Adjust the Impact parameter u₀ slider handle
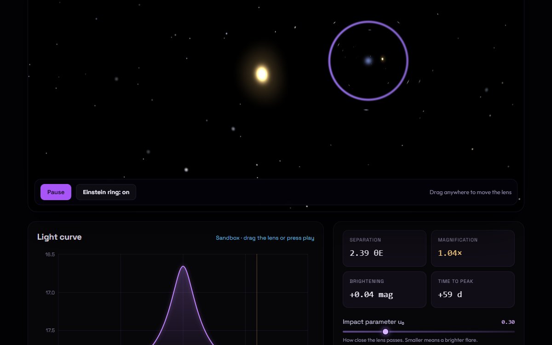This screenshot has width=552, height=345. coord(385,332)
